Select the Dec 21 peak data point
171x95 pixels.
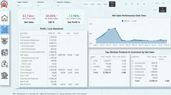[115, 28]
